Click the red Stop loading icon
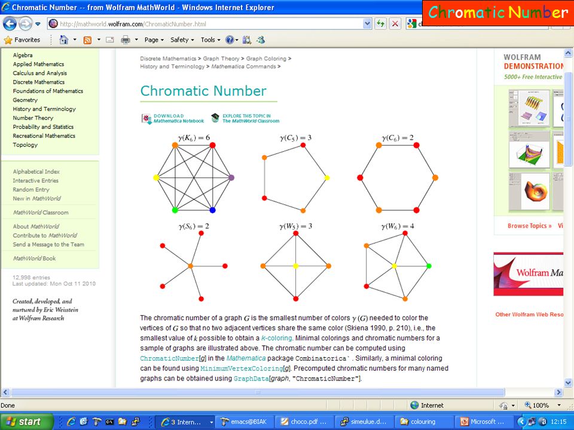 pyautogui.click(x=395, y=24)
